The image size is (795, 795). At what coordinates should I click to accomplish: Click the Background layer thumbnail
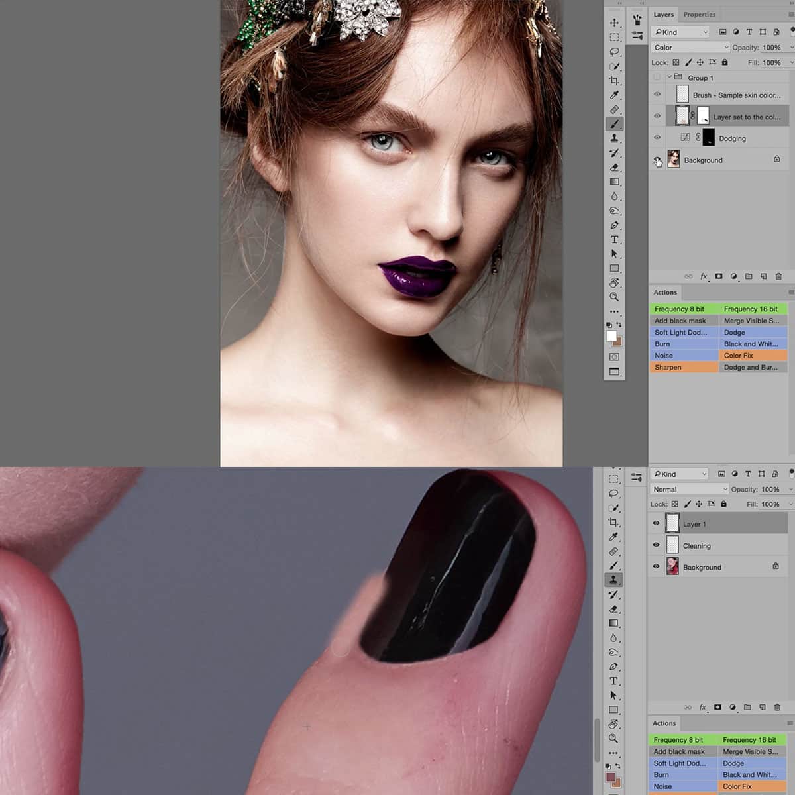(674, 160)
